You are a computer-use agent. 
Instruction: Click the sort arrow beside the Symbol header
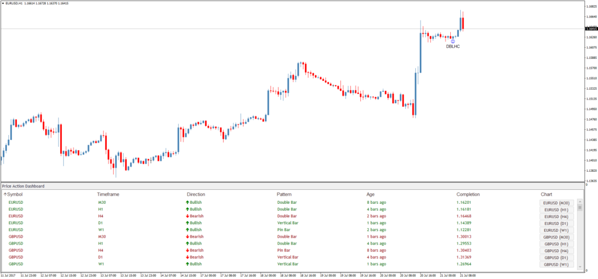(x=5, y=194)
